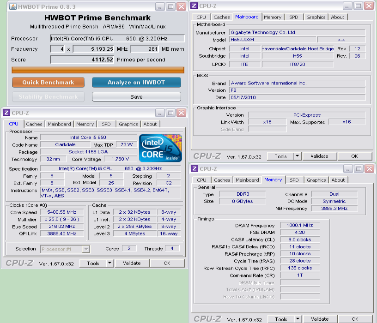Click Bus Speed value 216.02 MHz
Screen dimensions: 377x323
pos(62,227)
